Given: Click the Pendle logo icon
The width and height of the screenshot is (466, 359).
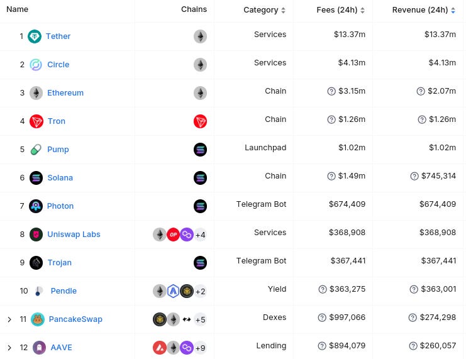Looking at the screenshot, I should (x=38, y=291).
